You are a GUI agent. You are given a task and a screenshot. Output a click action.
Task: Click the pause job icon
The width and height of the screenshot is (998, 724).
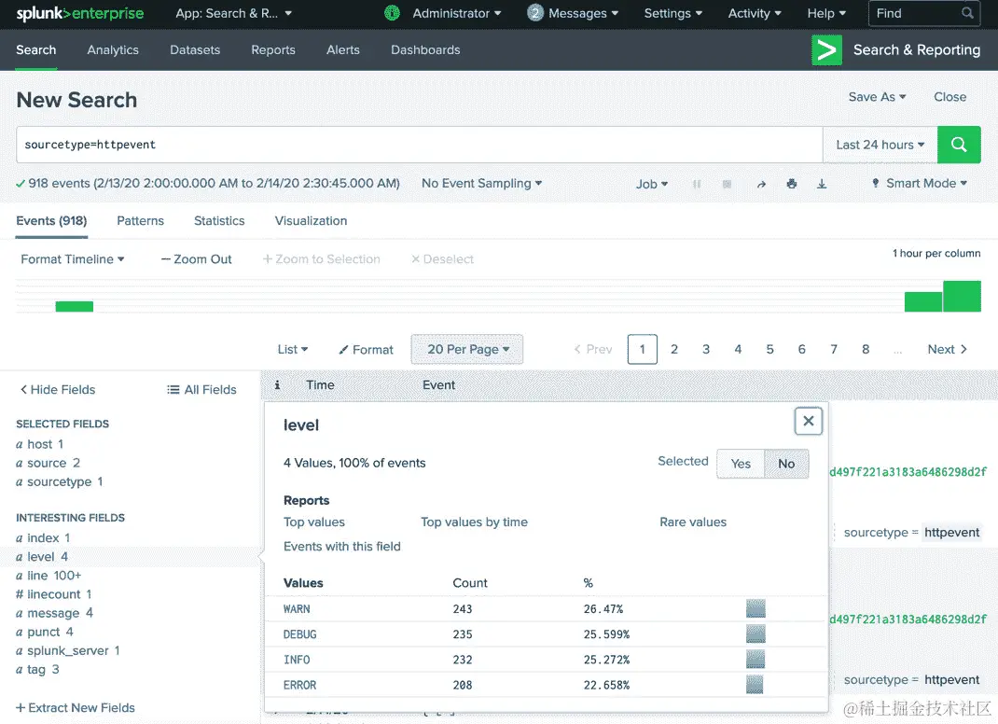pyautogui.click(x=697, y=184)
